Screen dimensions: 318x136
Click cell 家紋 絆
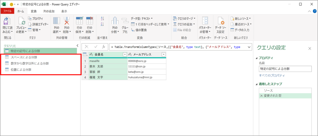108,72
